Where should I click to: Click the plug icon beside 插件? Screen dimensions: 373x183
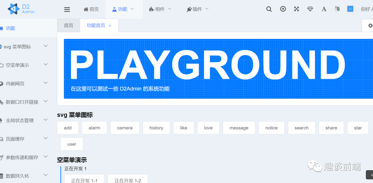[x=189, y=9]
